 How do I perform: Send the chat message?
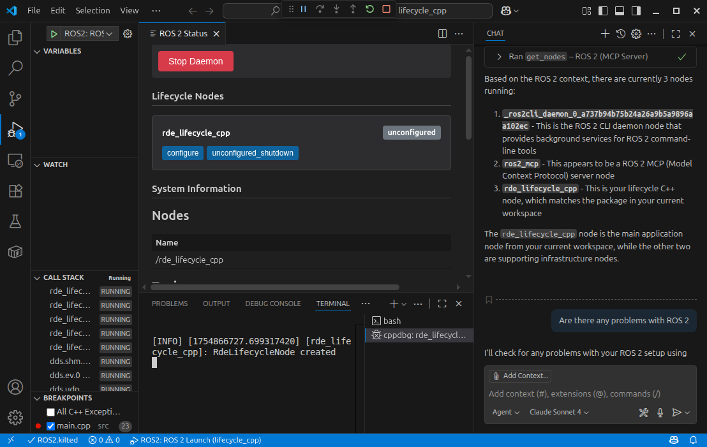click(x=676, y=413)
